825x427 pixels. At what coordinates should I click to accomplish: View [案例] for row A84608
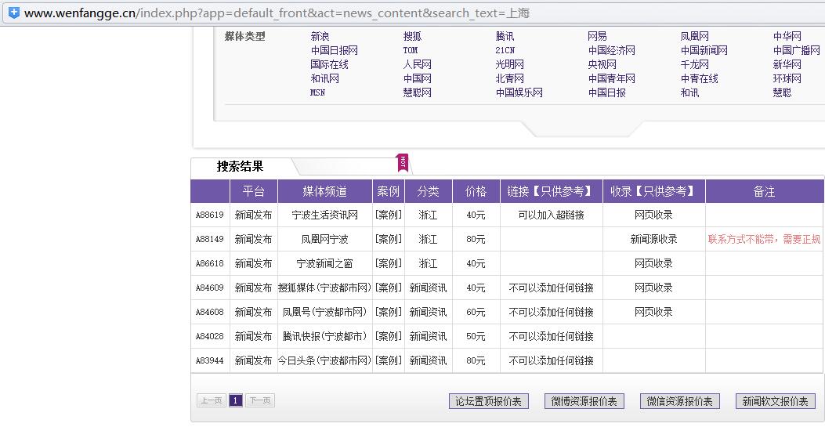pyautogui.click(x=389, y=312)
